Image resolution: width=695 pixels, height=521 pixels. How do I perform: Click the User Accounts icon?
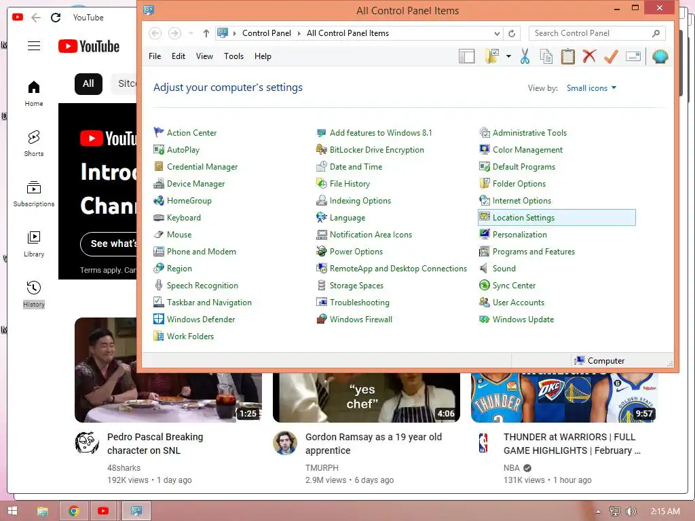[484, 303]
